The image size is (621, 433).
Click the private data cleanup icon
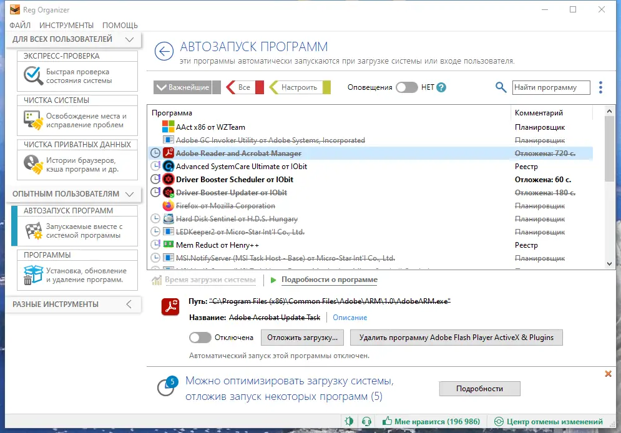click(33, 164)
